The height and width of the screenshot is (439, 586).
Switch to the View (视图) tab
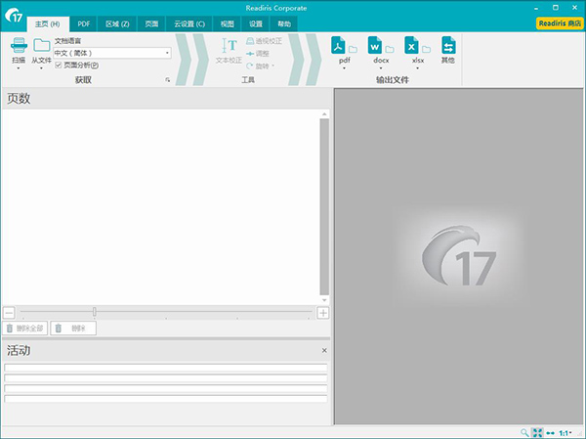tap(228, 23)
